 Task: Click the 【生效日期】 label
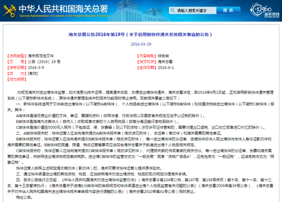click(147, 68)
